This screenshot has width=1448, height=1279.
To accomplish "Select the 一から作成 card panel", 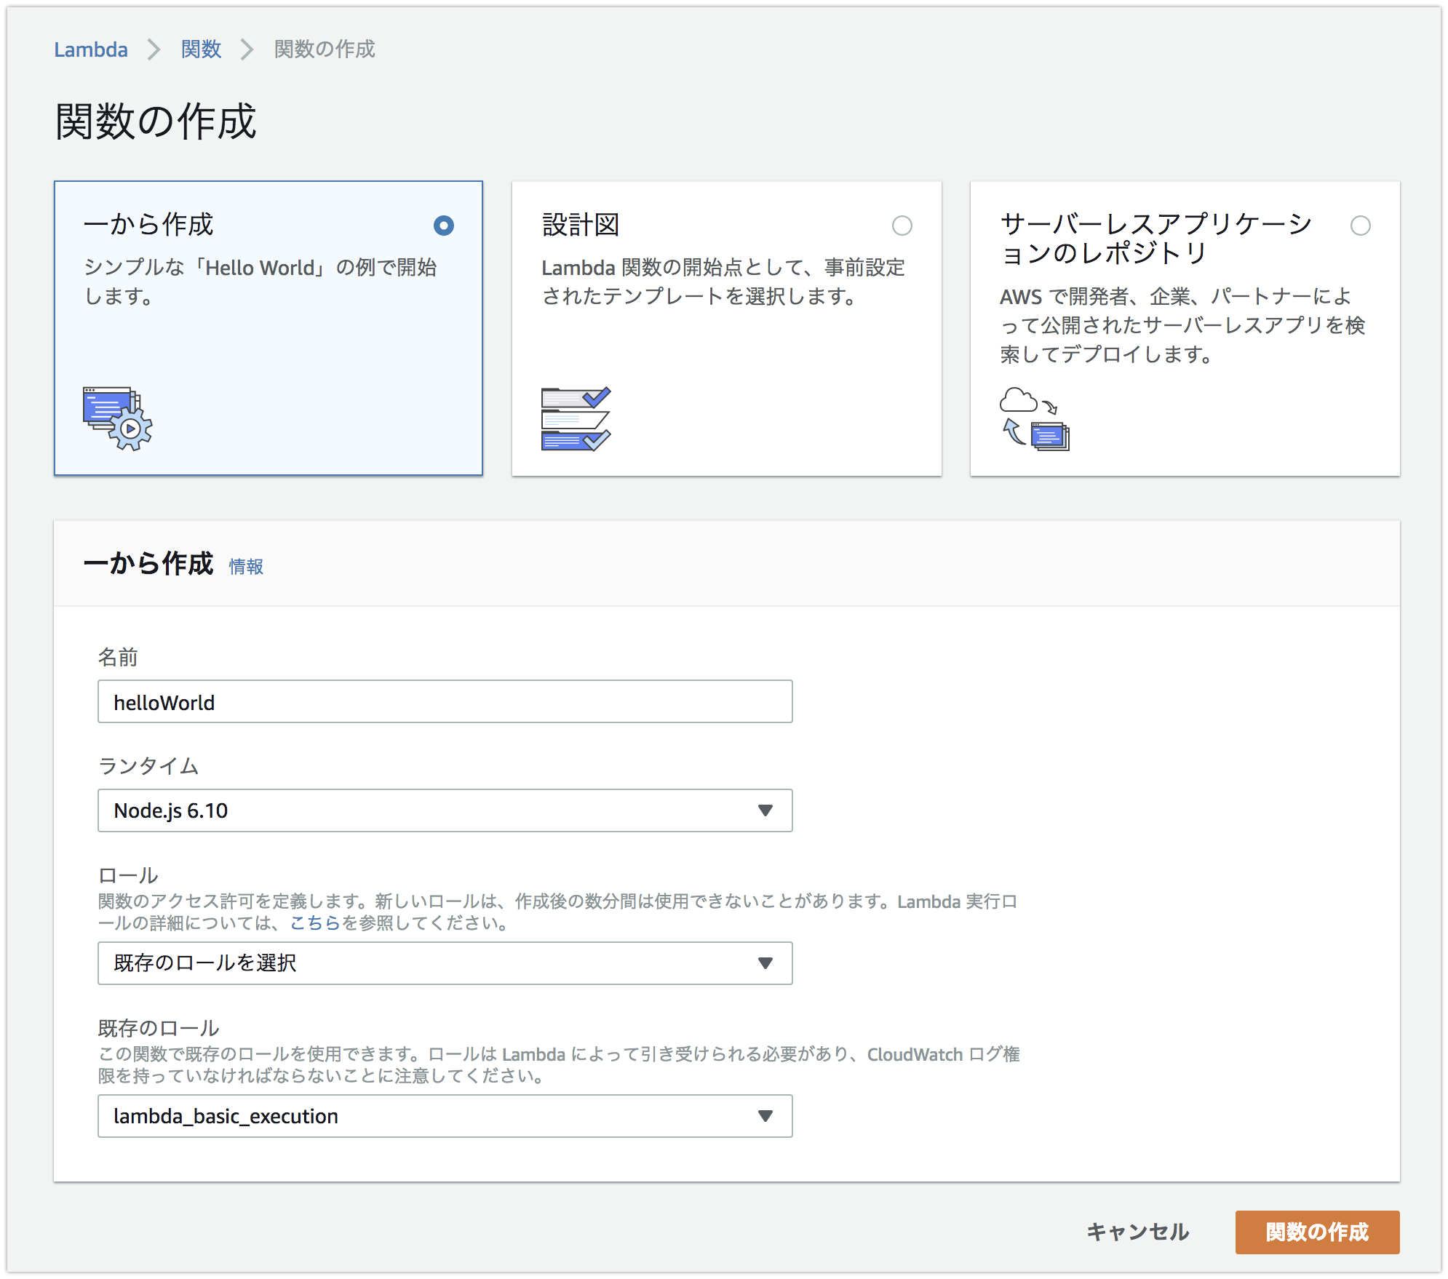I will [x=268, y=328].
